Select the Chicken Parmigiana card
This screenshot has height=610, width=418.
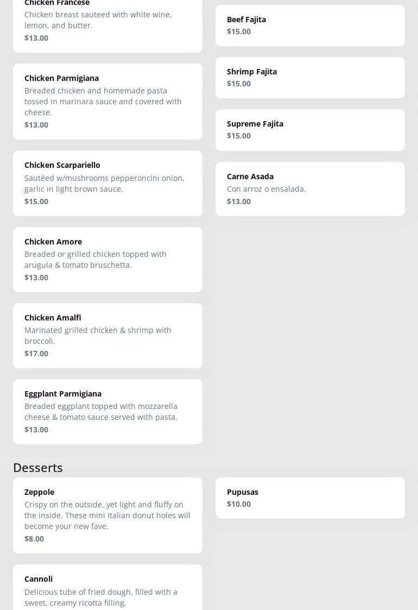tap(107, 102)
